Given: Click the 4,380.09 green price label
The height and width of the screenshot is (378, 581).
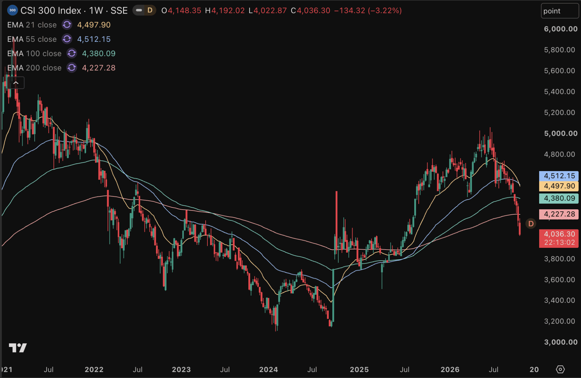Looking at the screenshot, I should pyautogui.click(x=559, y=198).
